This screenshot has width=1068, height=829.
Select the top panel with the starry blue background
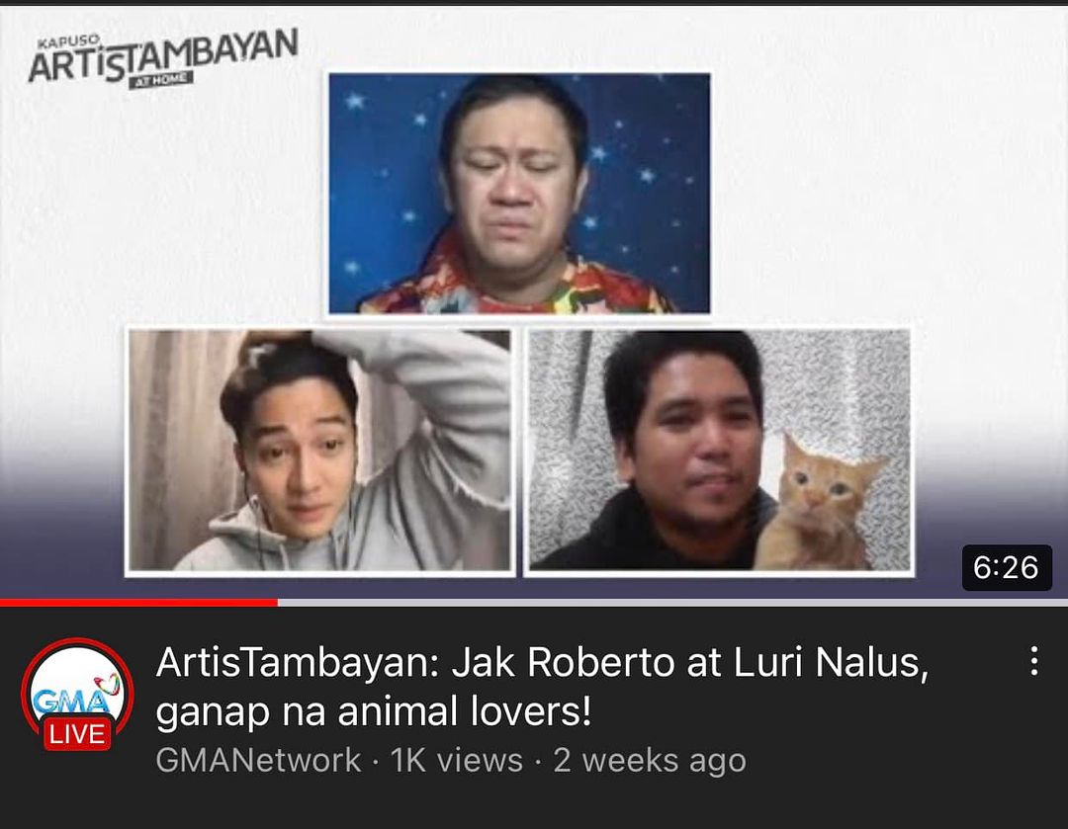(x=520, y=194)
